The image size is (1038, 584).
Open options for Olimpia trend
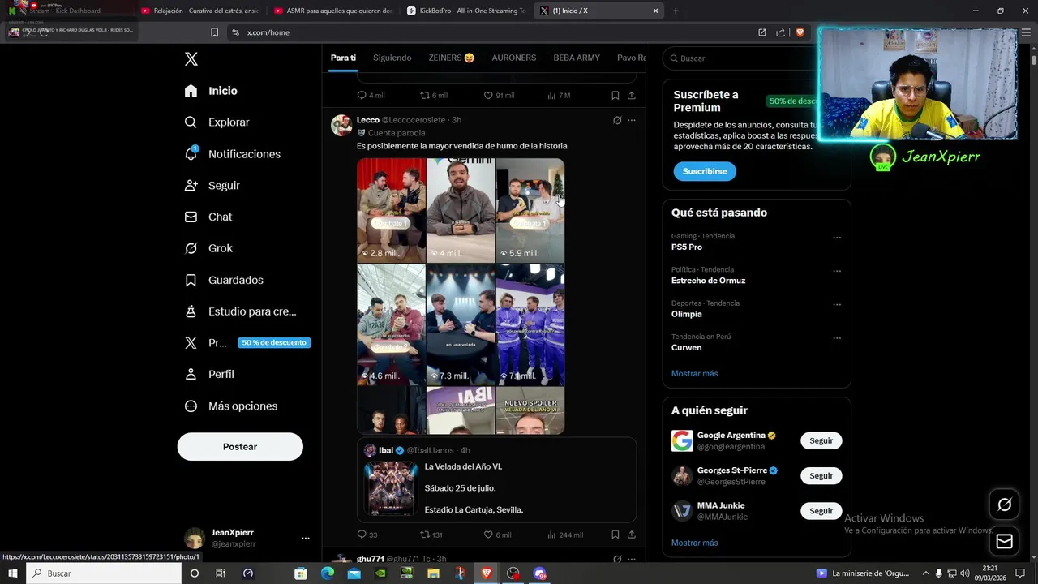point(837,305)
